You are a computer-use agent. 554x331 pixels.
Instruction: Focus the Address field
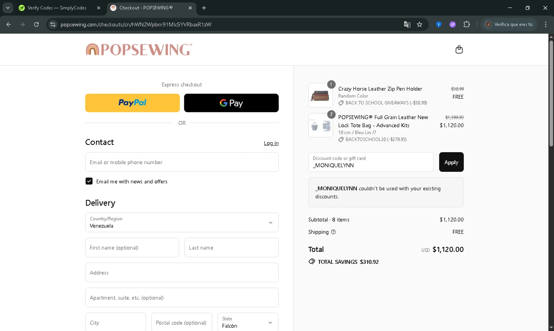(x=182, y=273)
